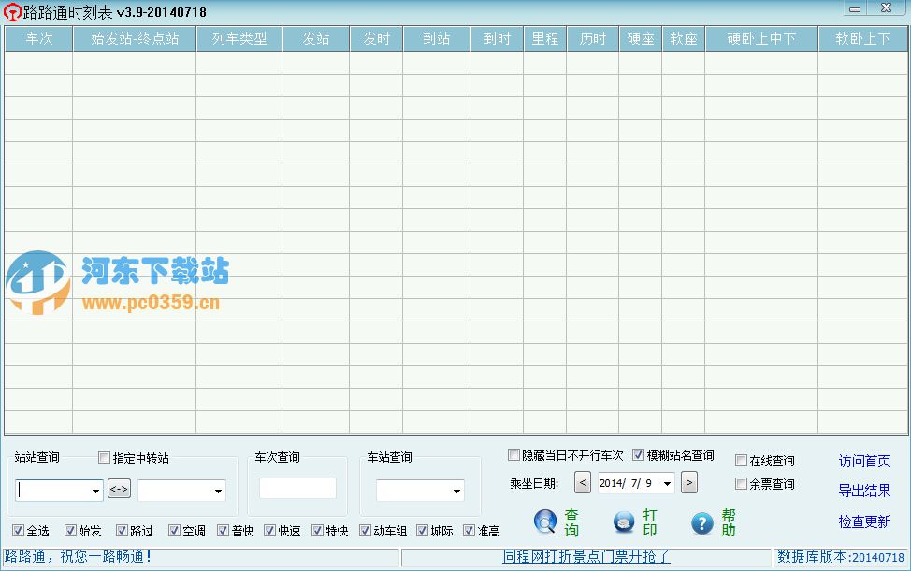Check 隐藏当日不开行车次 option

point(513,454)
